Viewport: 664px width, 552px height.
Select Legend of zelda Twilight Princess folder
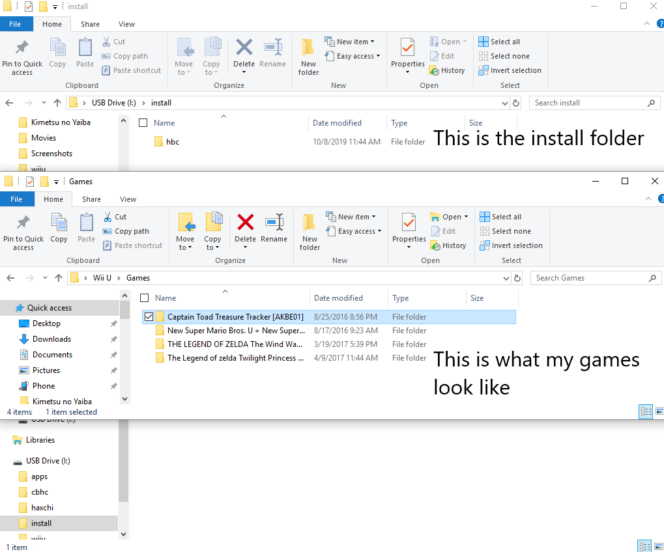pos(235,358)
